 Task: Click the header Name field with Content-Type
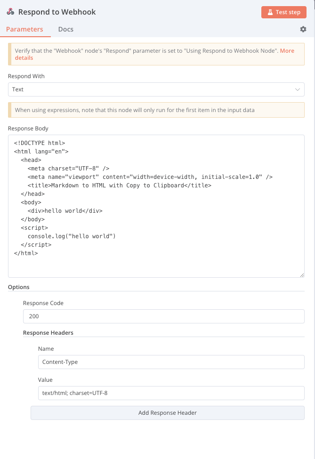click(x=171, y=362)
